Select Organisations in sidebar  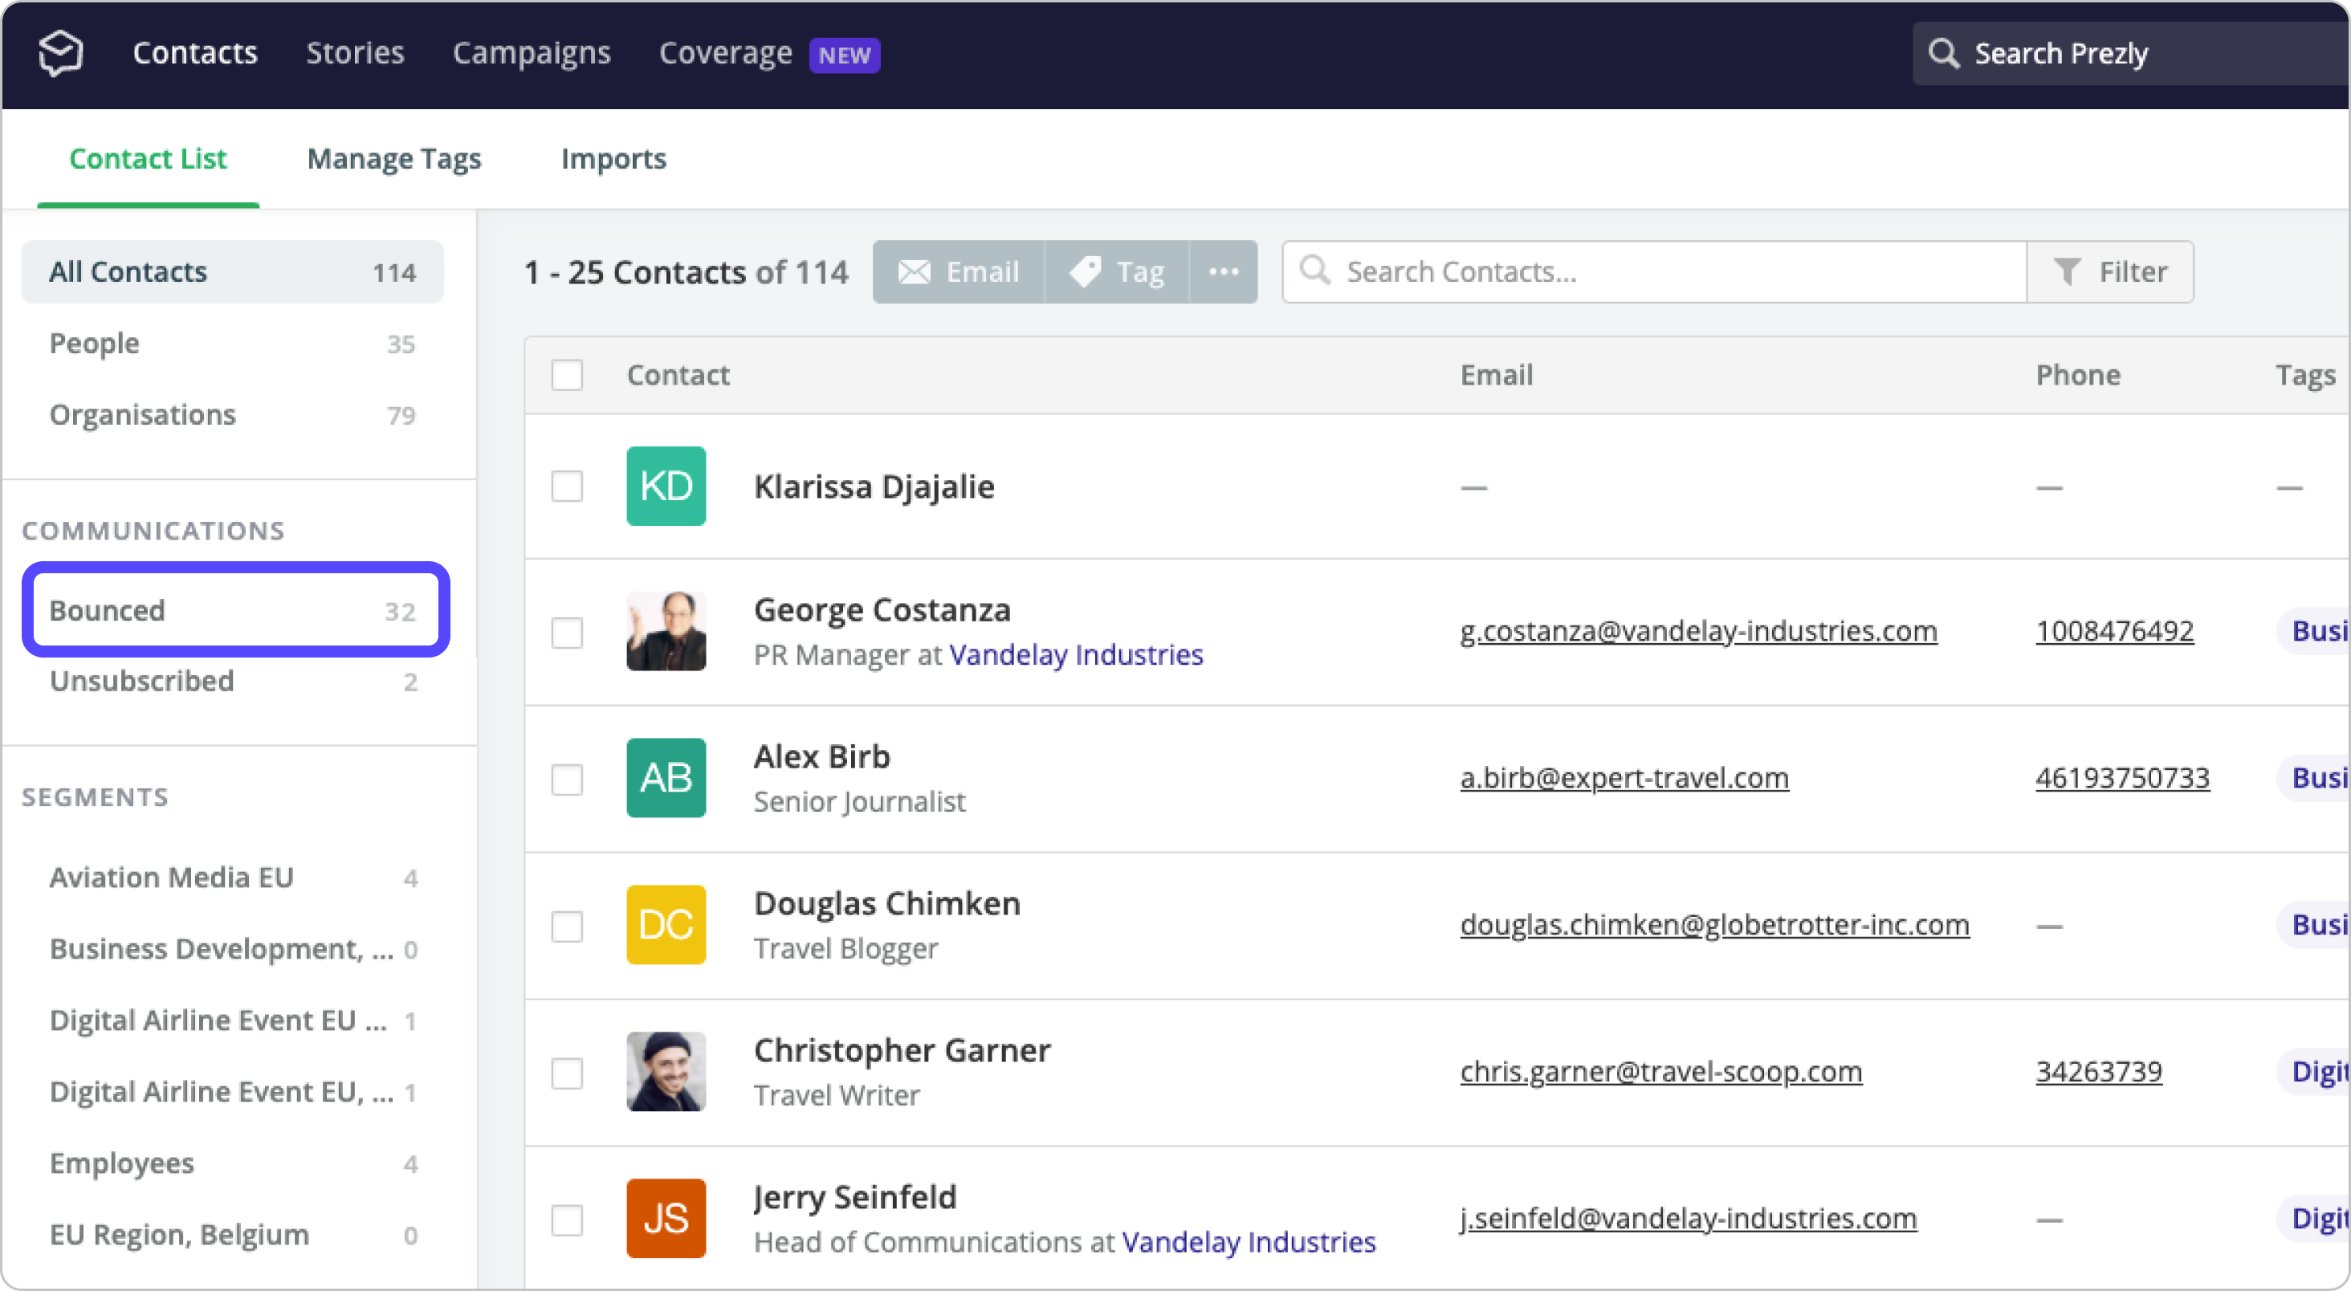(x=233, y=414)
